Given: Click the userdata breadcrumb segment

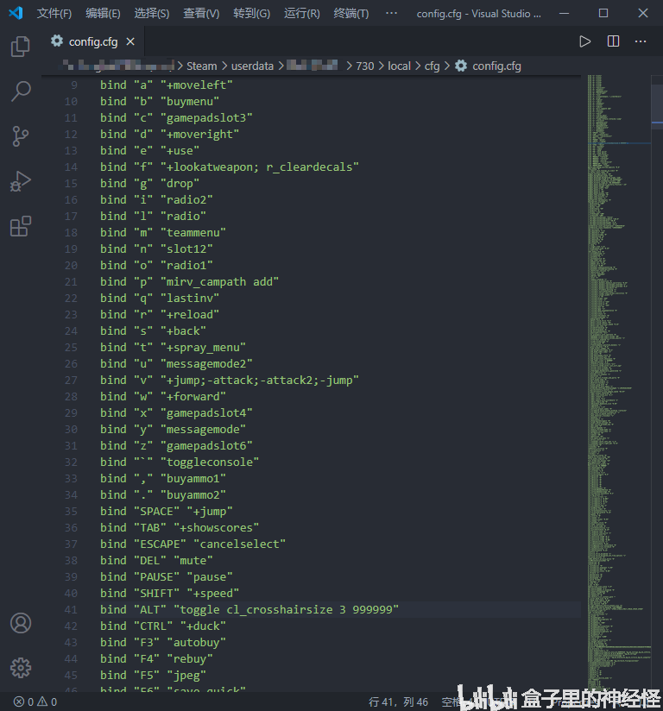Looking at the screenshot, I should click(x=252, y=66).
